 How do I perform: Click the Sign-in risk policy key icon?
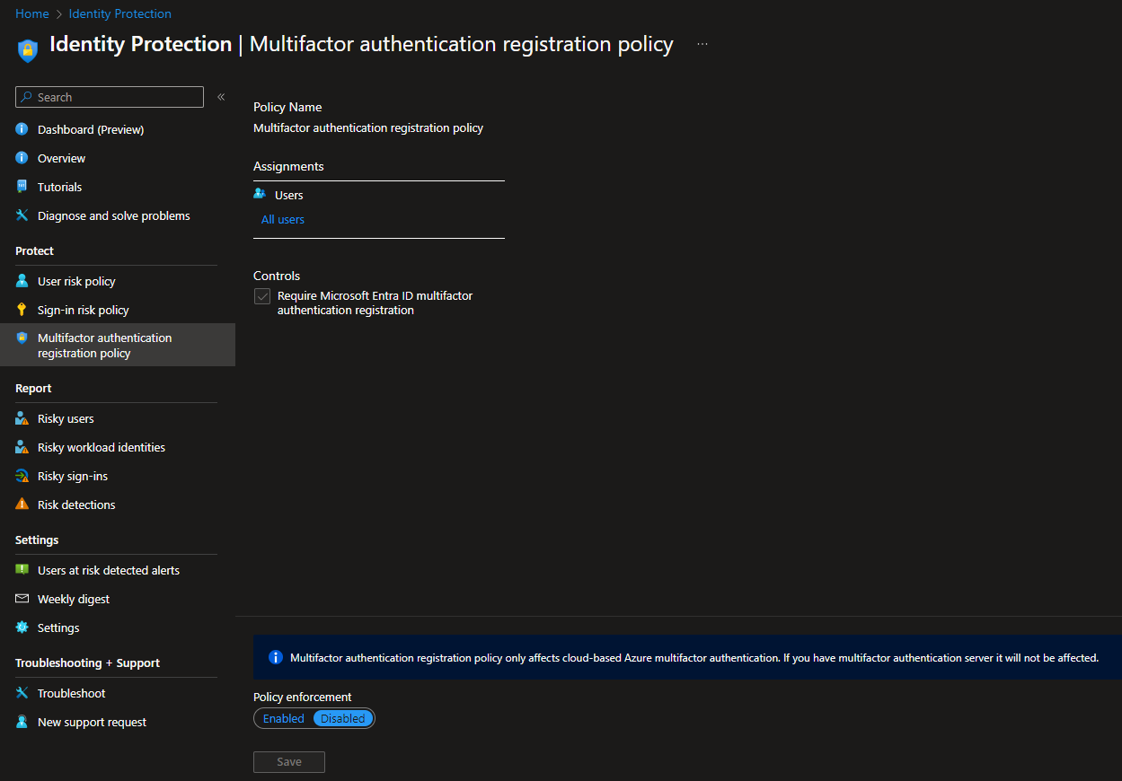[x=22, y=310]
